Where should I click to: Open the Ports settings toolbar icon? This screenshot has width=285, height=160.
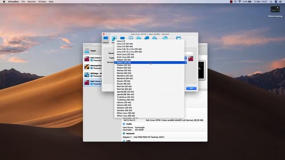click(155, 38)
